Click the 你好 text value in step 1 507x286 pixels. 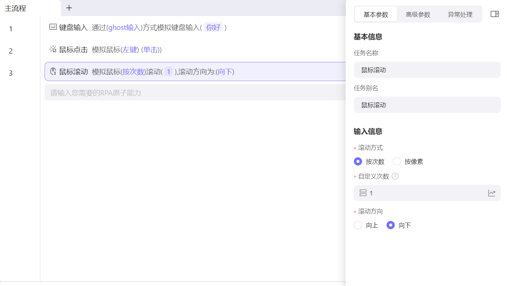(213, 27)
